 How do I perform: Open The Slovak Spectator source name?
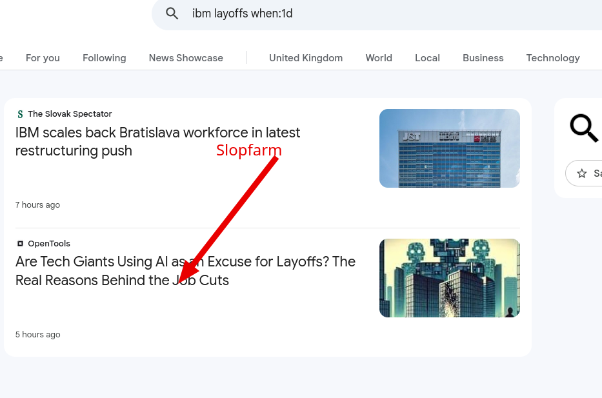[x=70, y=114]
